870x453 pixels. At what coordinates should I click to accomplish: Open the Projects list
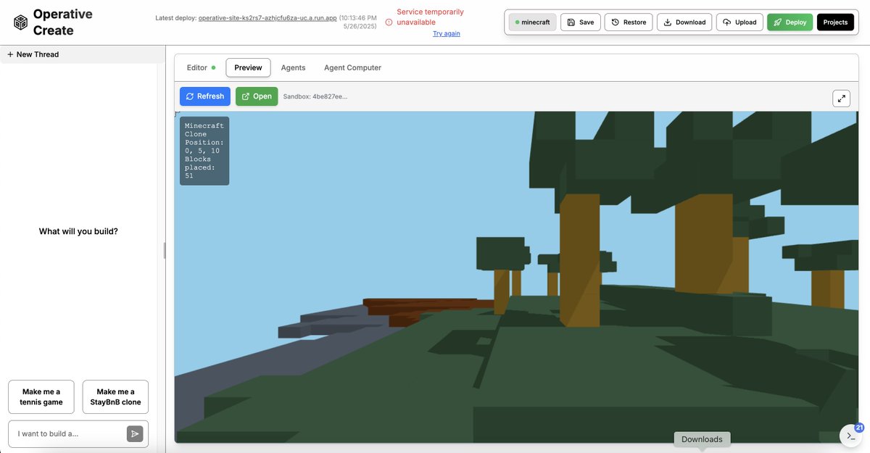(835, 22)
